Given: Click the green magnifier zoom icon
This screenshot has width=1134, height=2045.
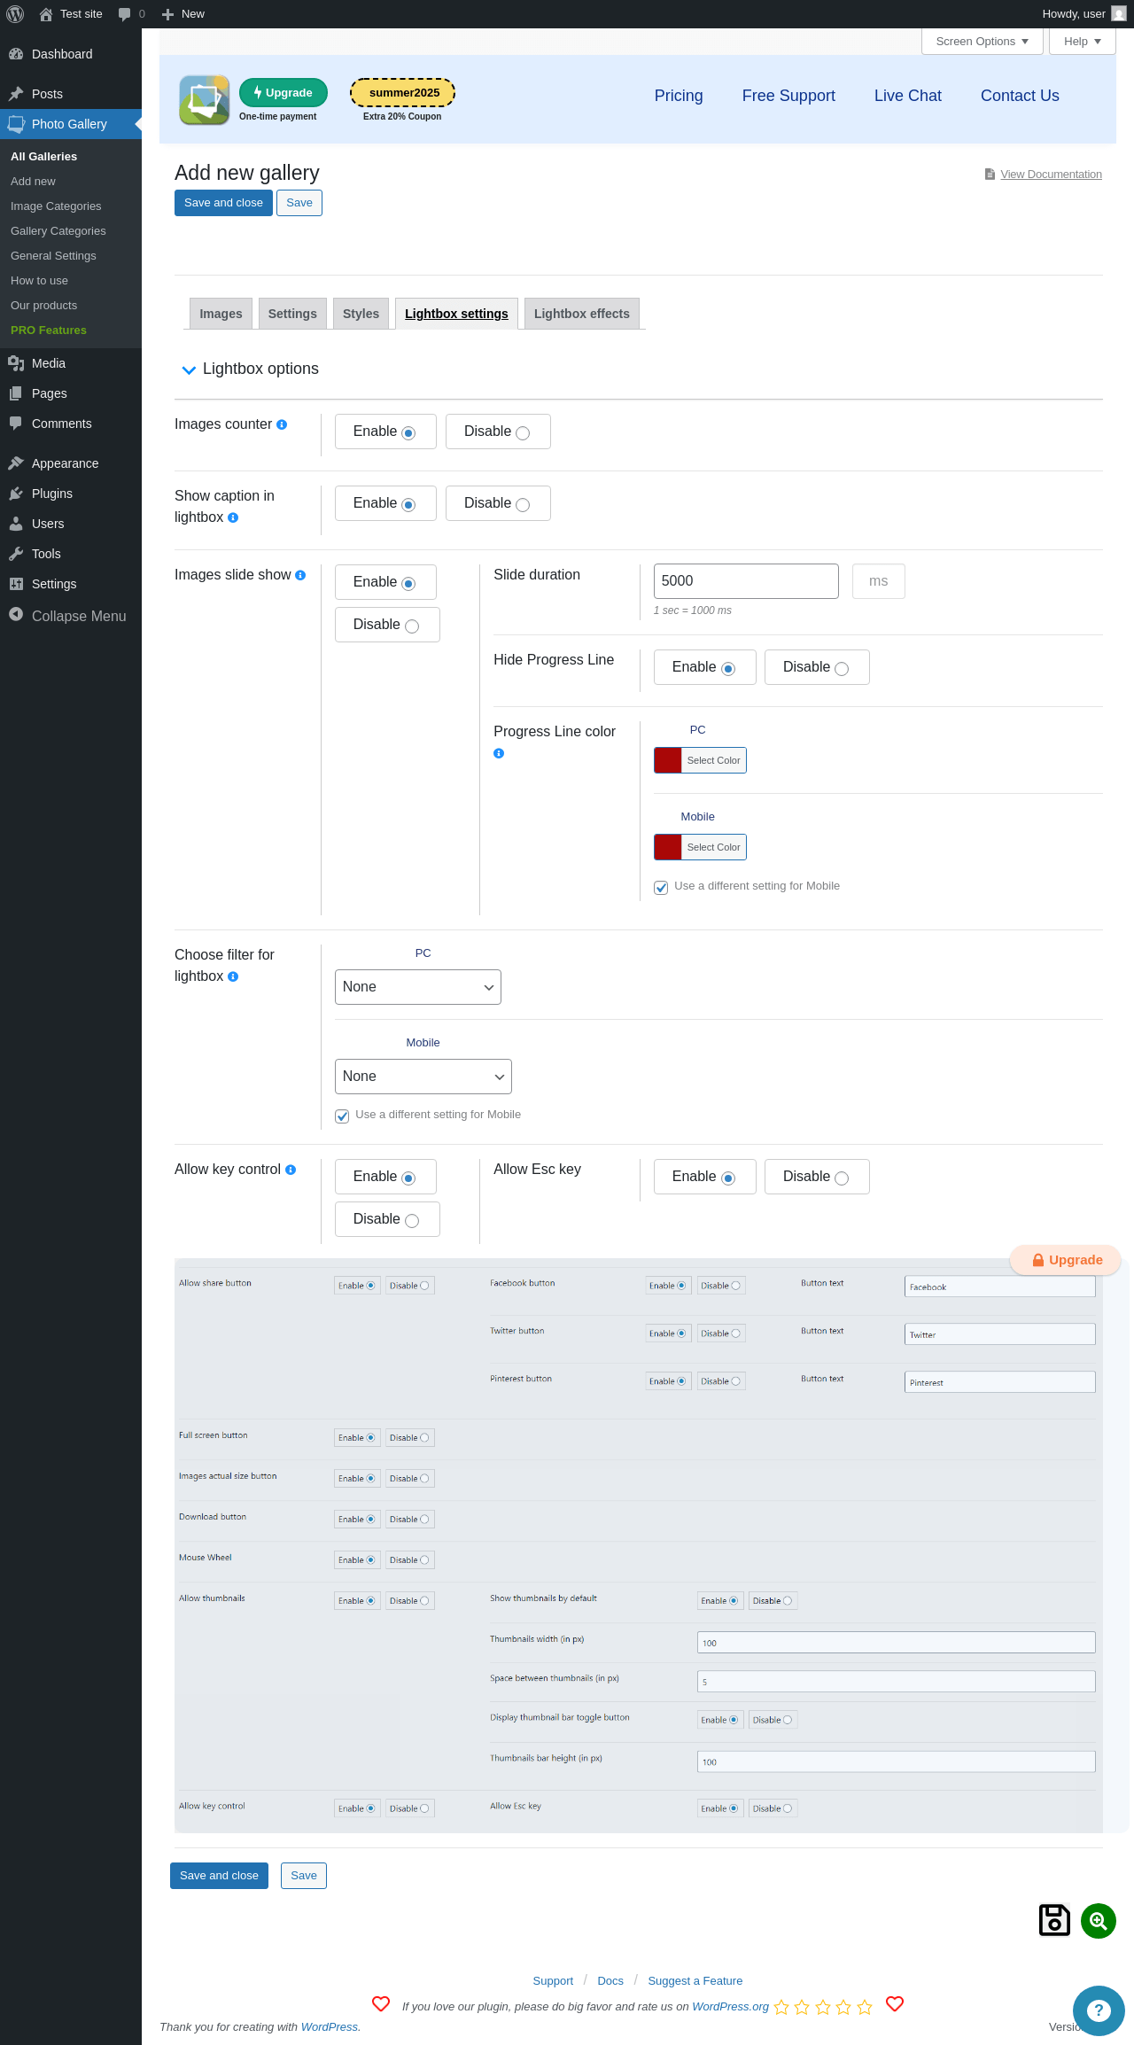Looking at the screenshot, I should coord(1099,1921).
